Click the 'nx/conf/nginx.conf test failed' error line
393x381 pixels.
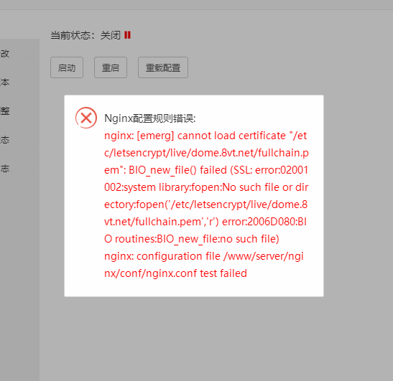pos(175,273)
